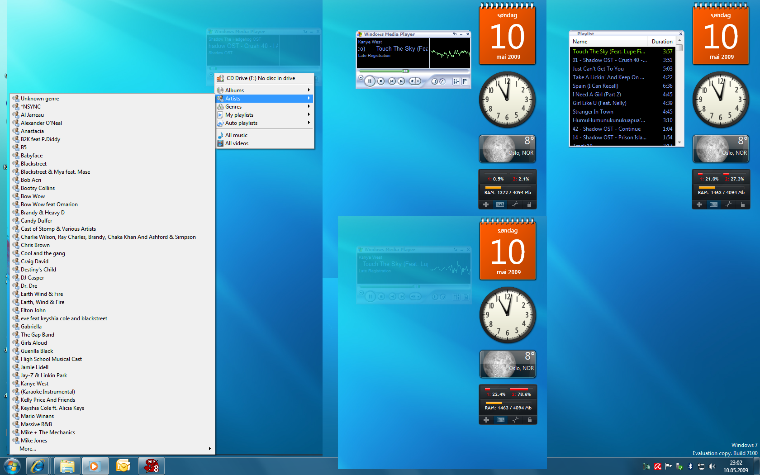Click the artist icon beside Craig David
Image resolution: width=760 pixels, height=475 pixels.
[16, 261]
